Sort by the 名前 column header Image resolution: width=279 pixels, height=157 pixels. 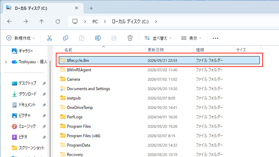click(68, 50)
